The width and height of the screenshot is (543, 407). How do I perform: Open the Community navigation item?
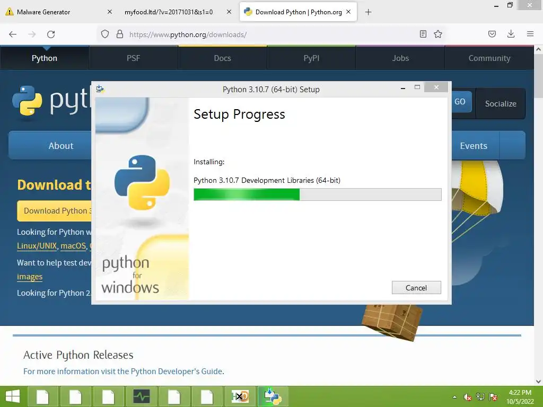coord(489,58)
